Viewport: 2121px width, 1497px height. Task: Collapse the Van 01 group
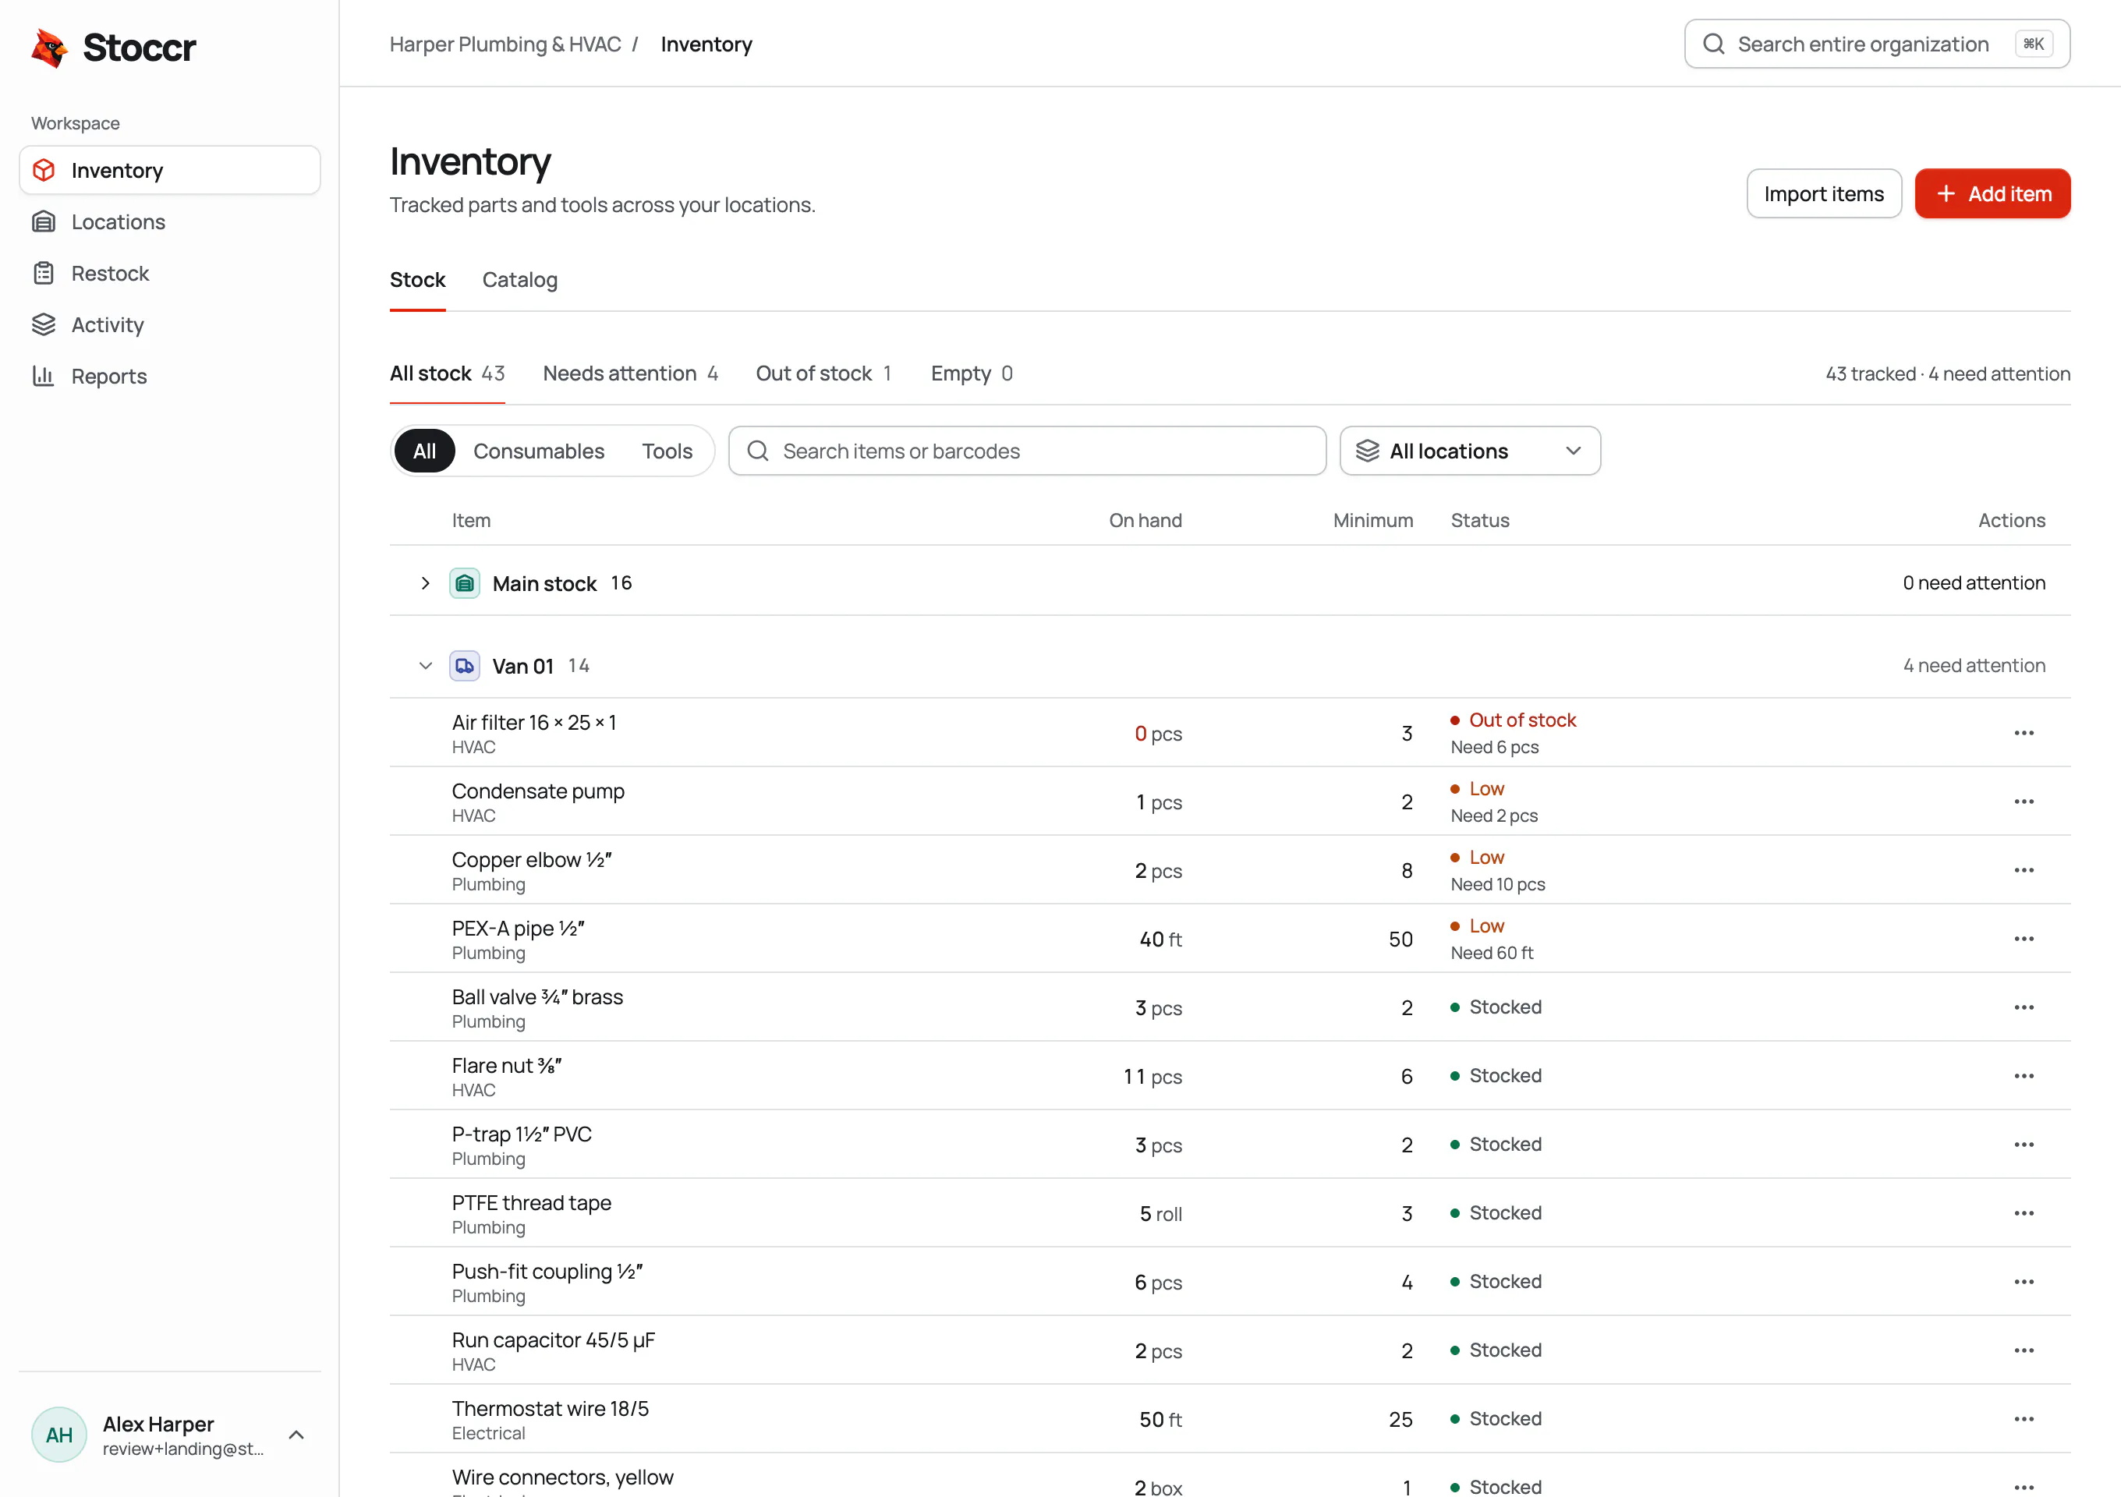point(425,666)
